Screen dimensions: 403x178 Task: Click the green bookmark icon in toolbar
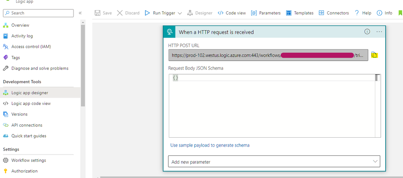(x=400, y=13)
